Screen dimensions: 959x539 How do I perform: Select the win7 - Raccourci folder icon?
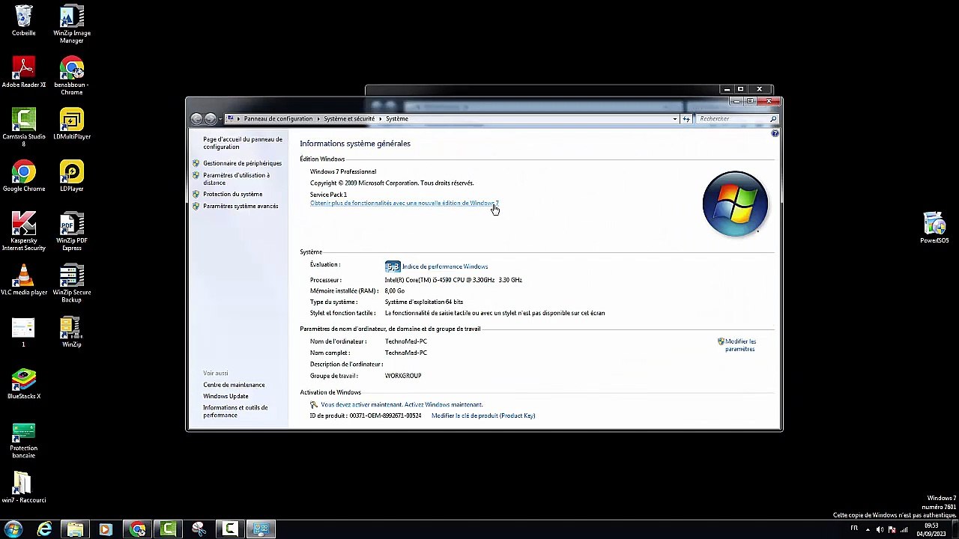[x=24, y=487]
